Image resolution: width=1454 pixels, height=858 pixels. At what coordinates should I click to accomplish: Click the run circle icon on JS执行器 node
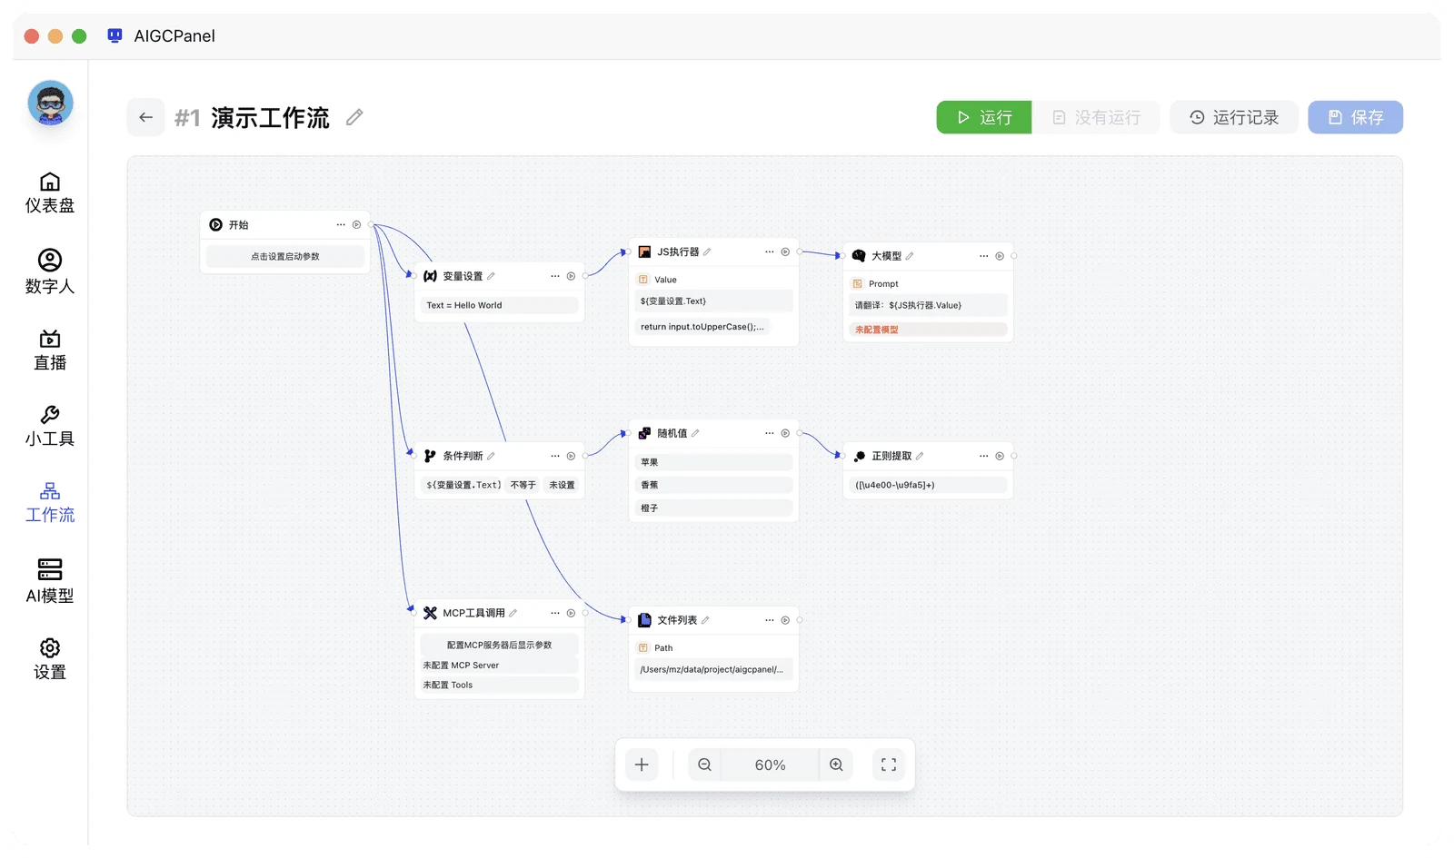tap(785, 251)
